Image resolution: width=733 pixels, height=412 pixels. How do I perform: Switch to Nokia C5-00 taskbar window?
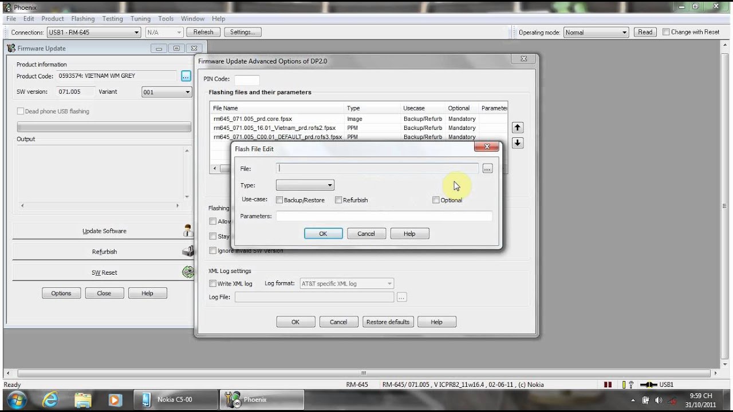pos(176,399)
